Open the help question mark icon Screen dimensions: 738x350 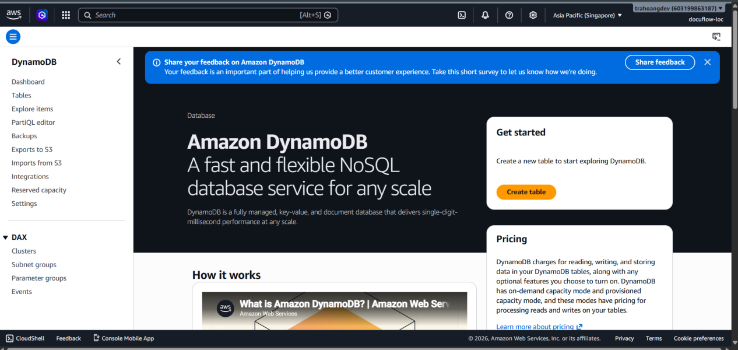(509, 15)
